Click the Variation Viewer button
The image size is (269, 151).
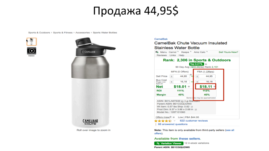point(169,143)
